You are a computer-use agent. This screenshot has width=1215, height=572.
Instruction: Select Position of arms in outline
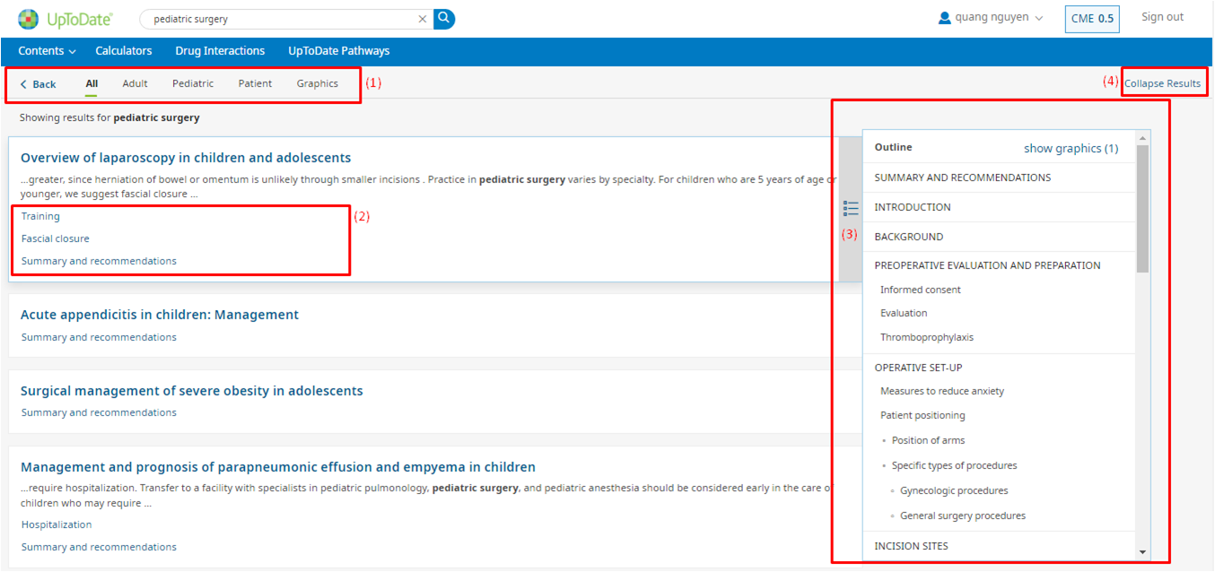point(928,440)
